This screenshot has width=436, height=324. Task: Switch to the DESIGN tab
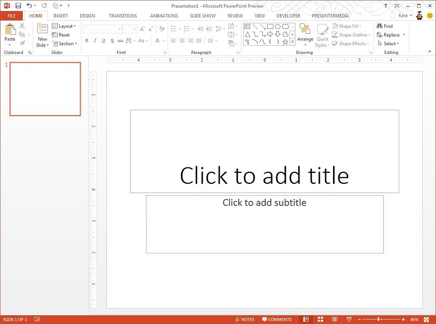click(x=87, y=16)
